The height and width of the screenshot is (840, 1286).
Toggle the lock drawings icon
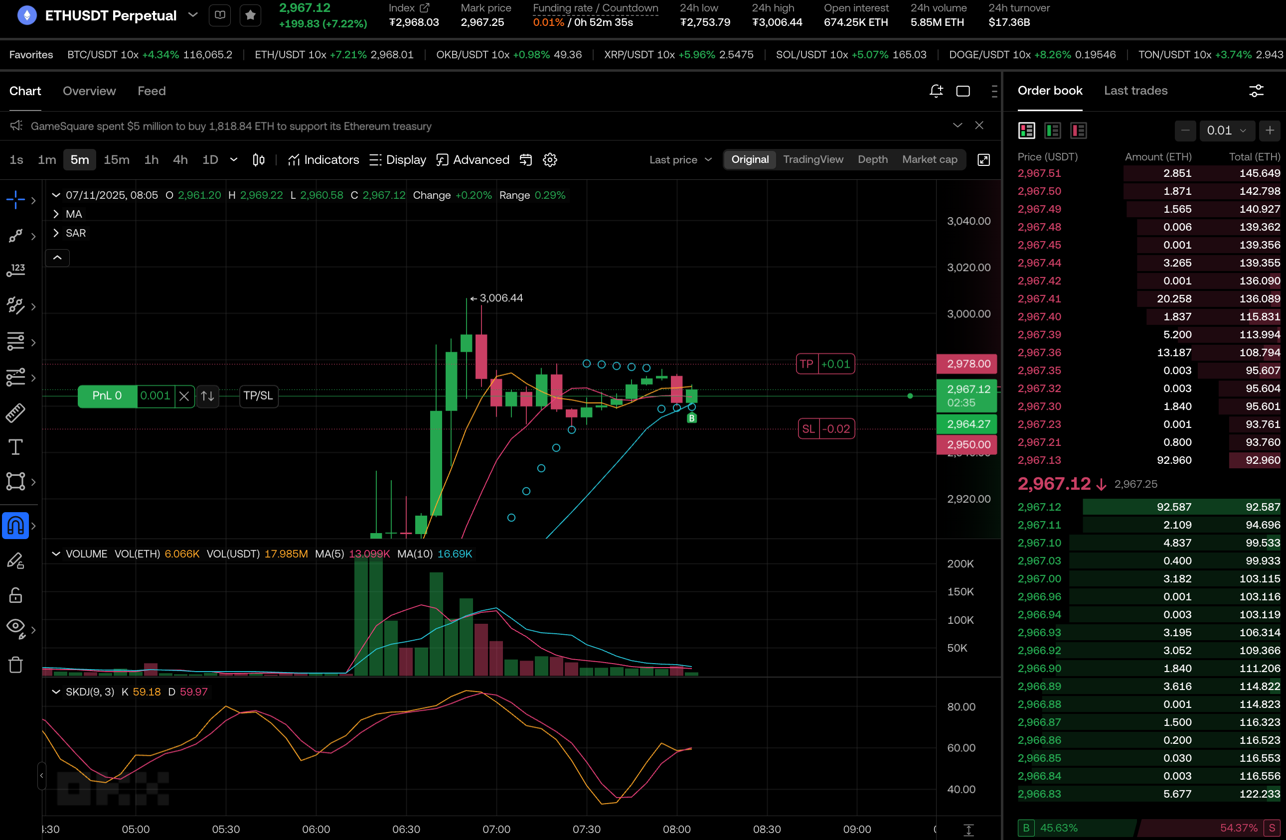pos(15,595)
